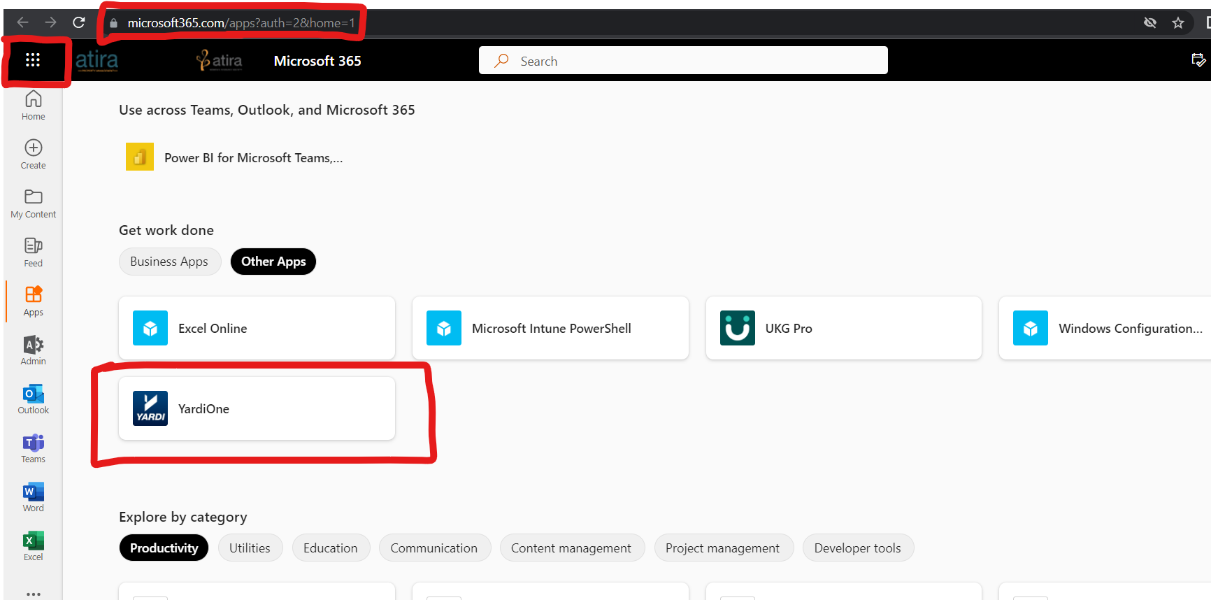Launch Teams from the sidebar
Image resolution: width=1211 pixels, height=600 pixels.
[33, 448]
